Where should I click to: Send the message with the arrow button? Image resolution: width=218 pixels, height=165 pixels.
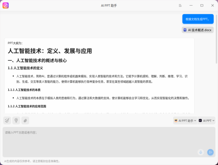coord(210,152)
